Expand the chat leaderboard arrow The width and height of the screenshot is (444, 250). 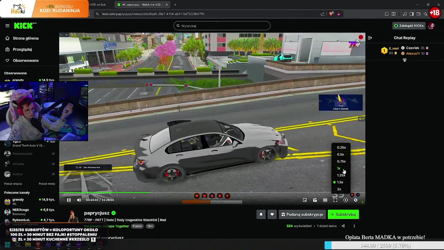click(x=404, y=60)
